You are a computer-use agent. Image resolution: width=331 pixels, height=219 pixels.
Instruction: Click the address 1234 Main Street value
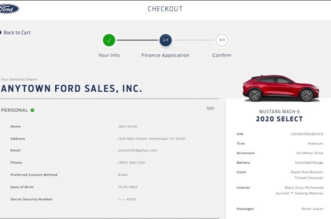click(151, 138)
